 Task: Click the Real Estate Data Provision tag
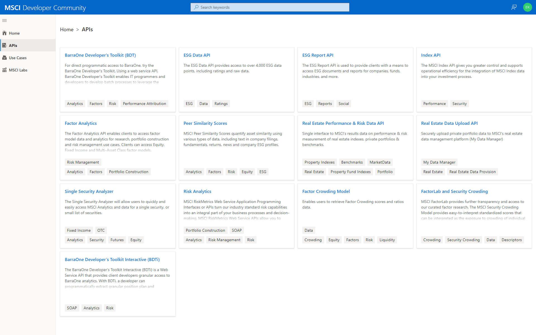point(472,172)
